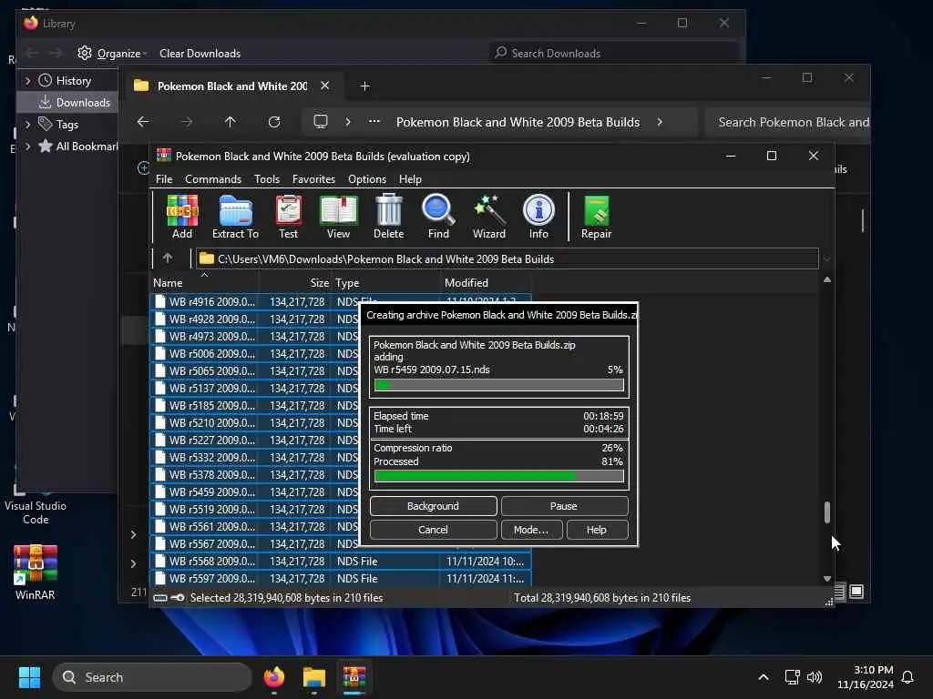Click the current file progress bar
Viewport: 933px width, 699px height.
pos(499,385)
